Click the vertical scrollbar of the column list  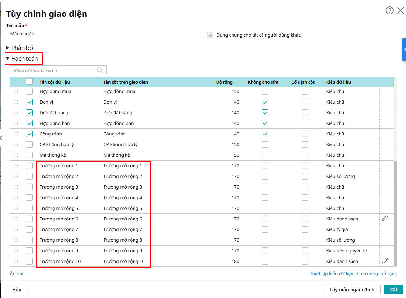[x=395, y=212]
